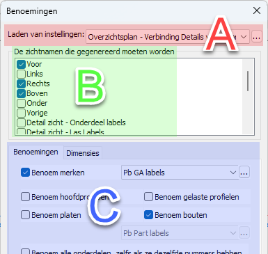Open ellipsis button beside Laden van instellingen
The width and height of the screenshot is (268, 254).
click(256, 37)
